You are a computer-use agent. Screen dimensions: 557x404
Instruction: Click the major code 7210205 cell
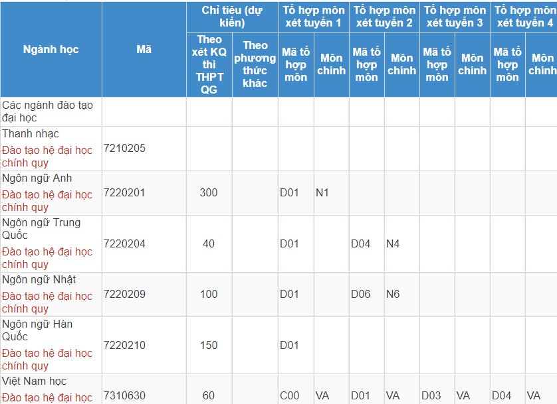[x=124, y=148]
